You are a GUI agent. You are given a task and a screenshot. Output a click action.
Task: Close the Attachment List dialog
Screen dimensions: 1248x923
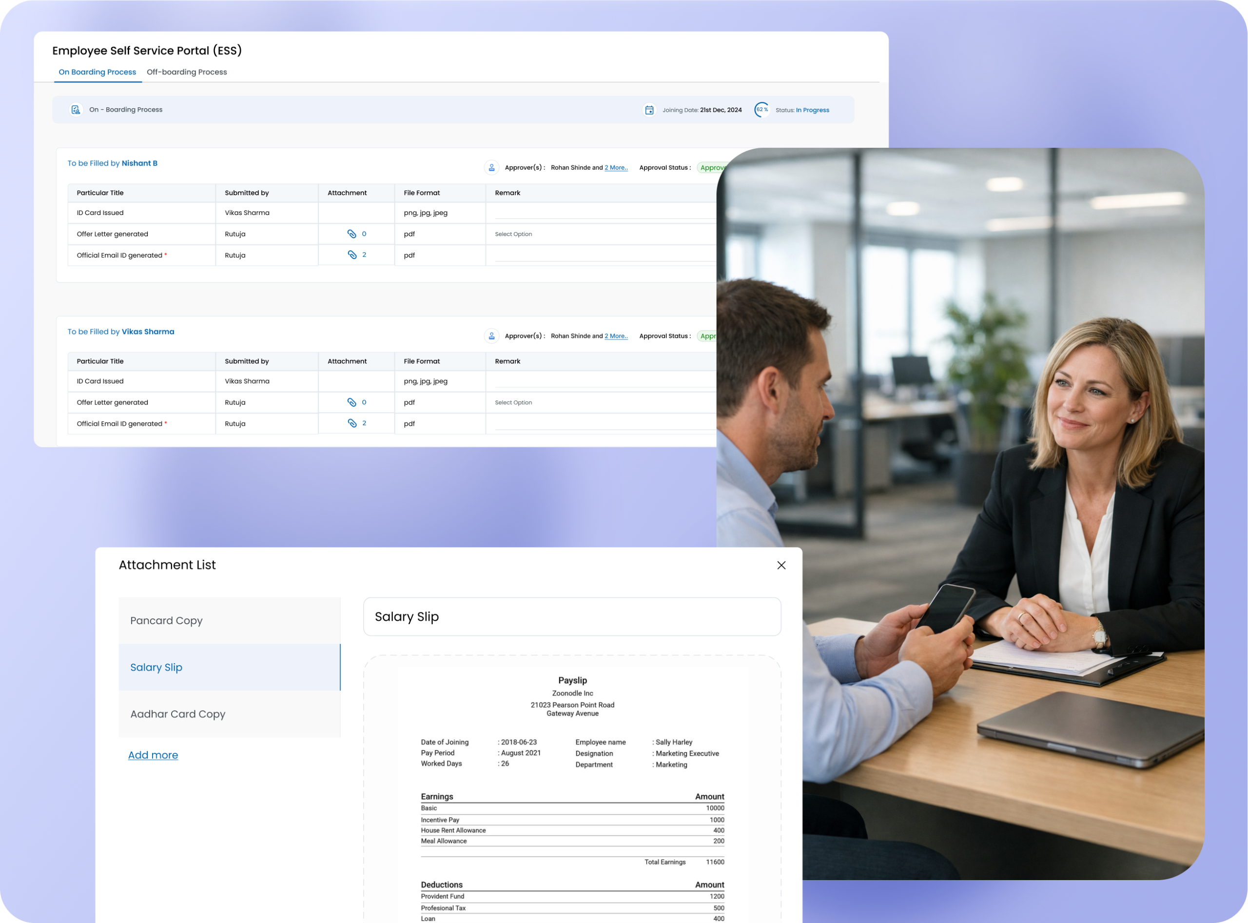pyautogui.click(x=781, y=566)
